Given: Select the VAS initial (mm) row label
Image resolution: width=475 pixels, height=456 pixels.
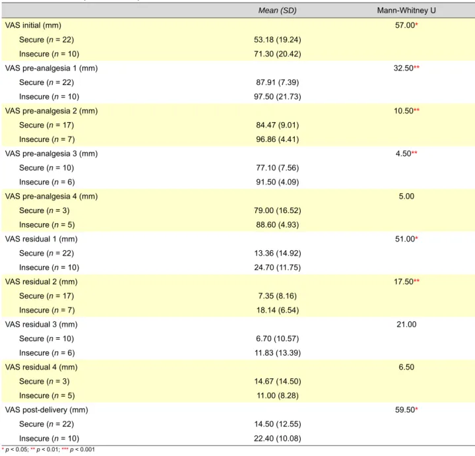Looking at the screenshot, I should [x=33, y=25].
